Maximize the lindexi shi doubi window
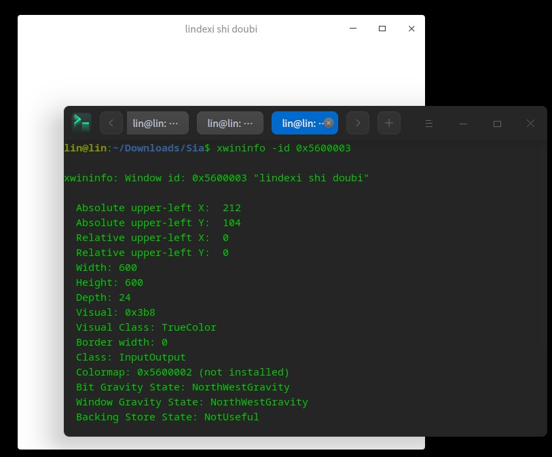Screen dimensions: 552x457 [x=382, y=29]
